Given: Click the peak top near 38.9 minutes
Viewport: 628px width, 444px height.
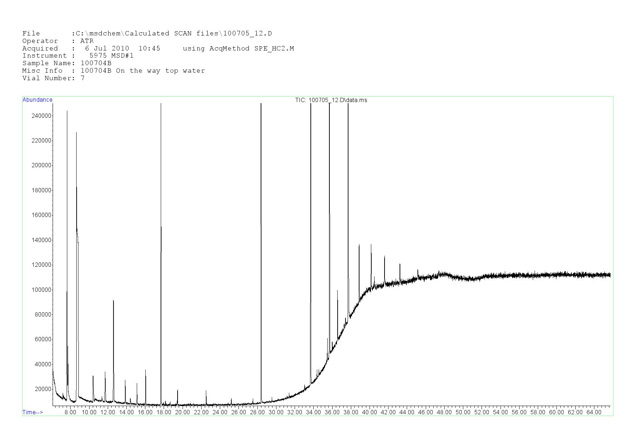Looking at the screenshot, I should [x=359, y=245].
